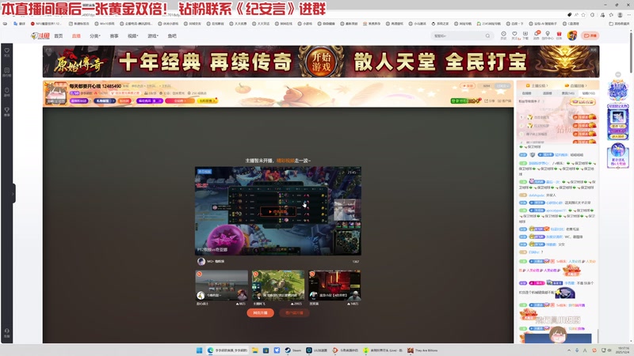634x356 pixels.
Task: Close the banner ad via 关闭 label
Action: tap(593, 50)
